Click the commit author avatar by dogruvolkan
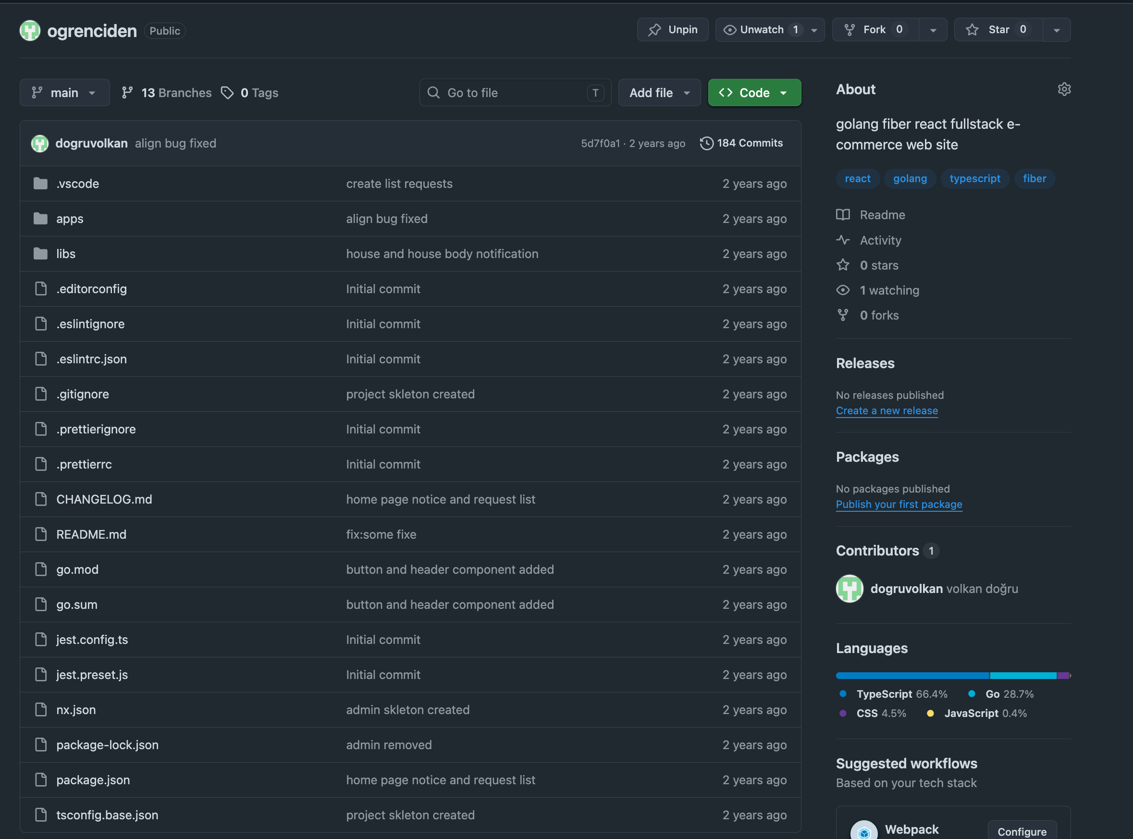This screenshot has width=1133, height=839. click(x=39, y=143)
